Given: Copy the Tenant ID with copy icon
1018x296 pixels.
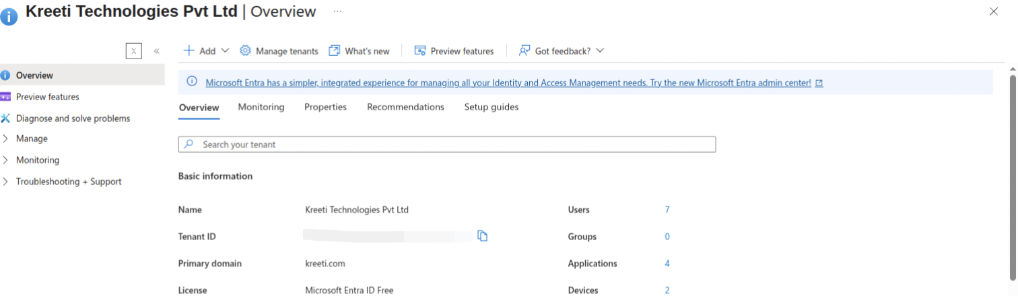Looking at the screenshot, I should tap(482, 235).
